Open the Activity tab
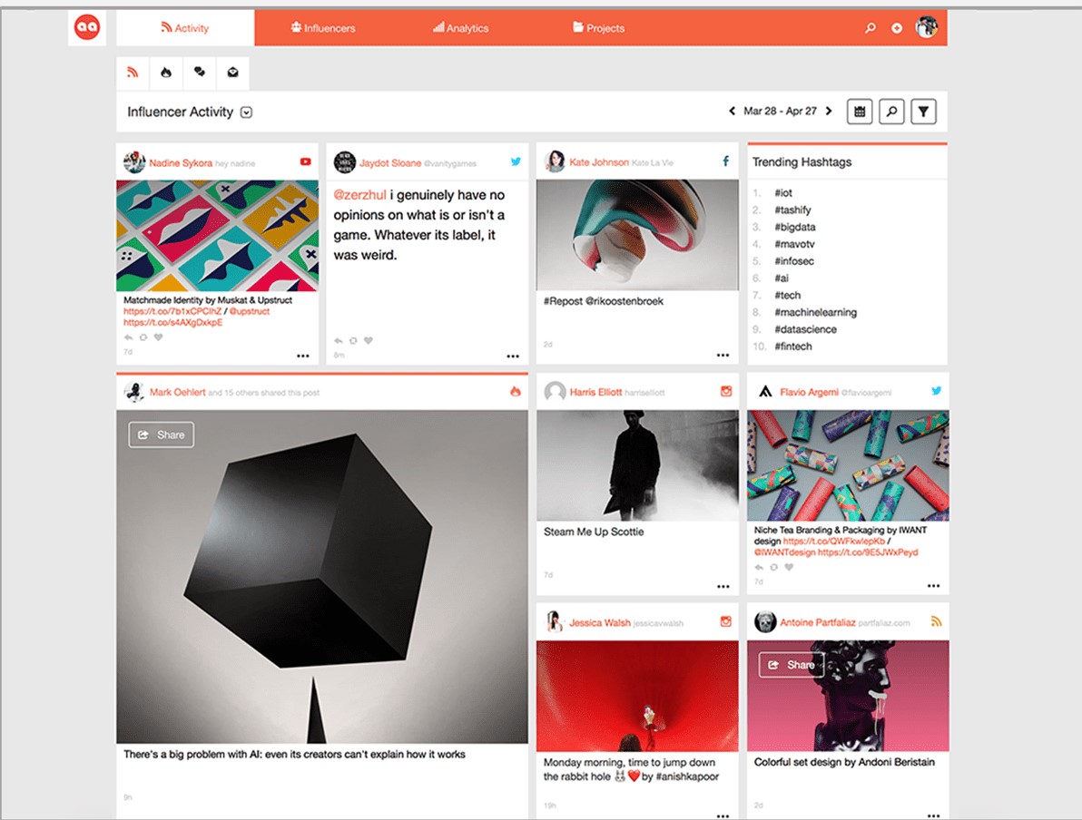1082x820 pixels. coord(185,28)
